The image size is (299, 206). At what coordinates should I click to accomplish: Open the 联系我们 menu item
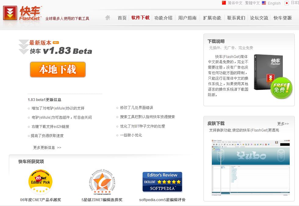[x=236, y=18]
